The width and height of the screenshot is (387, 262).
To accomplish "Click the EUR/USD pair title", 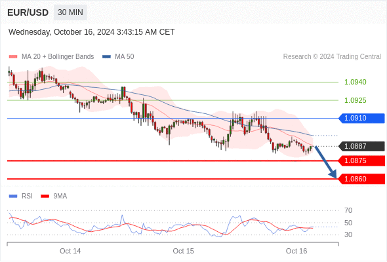I will (x=28, y=12).
